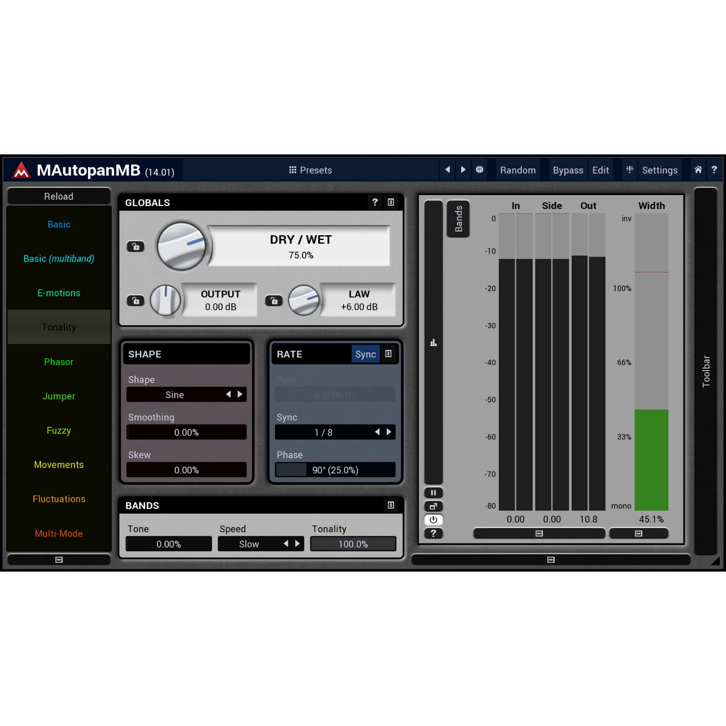Open the Presets browser
Image resolution: width=726 pixels, height=726 pixels.
(x=310, y=170)
